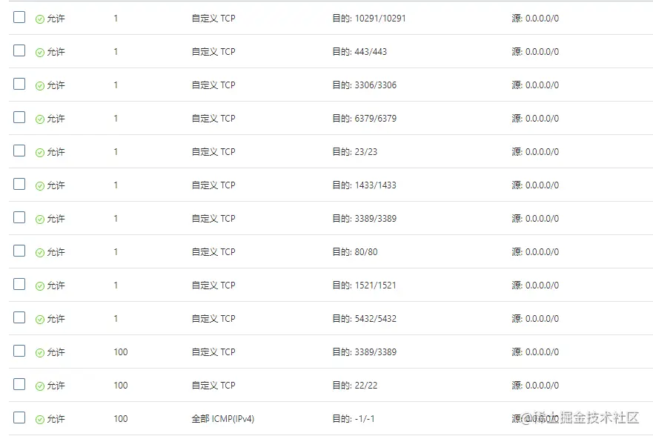Select the checkbox of the ICMP(IPv4) rule

19,417
